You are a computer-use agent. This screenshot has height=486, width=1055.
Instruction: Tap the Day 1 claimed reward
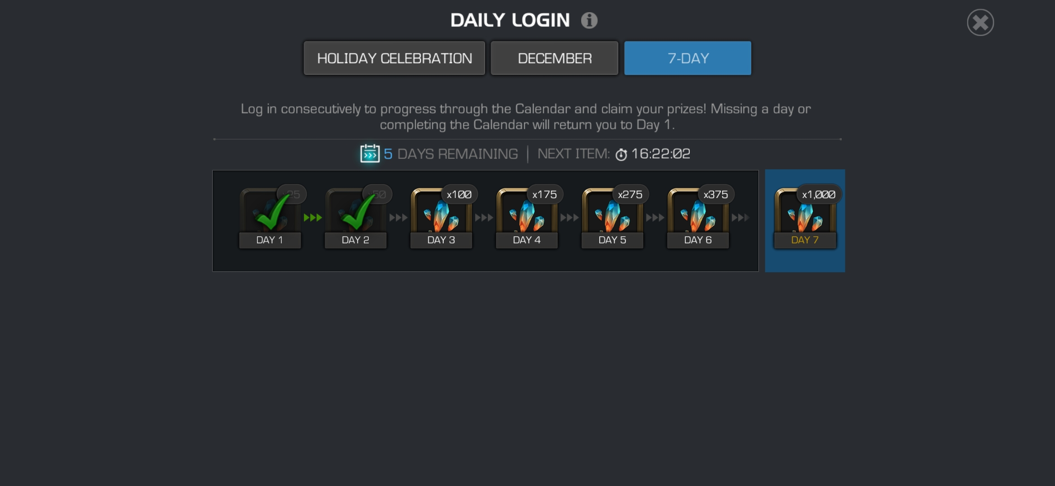[270, 217]
